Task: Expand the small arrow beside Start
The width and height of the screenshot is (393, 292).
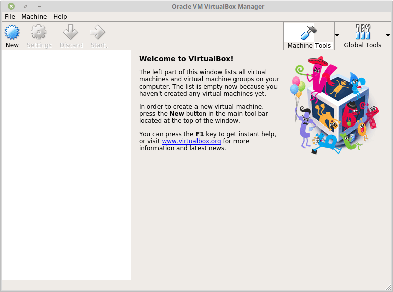Action: click(106, 46)
